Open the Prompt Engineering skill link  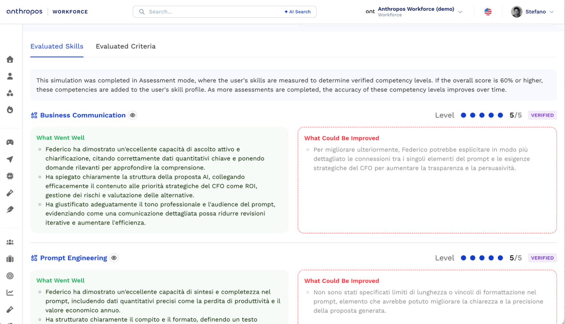(x=74, y=258)
